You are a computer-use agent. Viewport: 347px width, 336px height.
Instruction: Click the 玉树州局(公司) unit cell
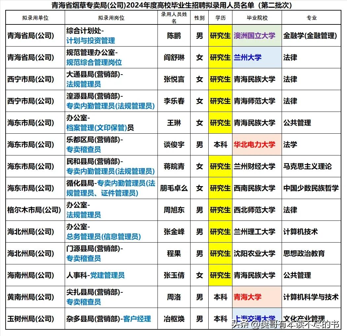[x=35, y=319]
